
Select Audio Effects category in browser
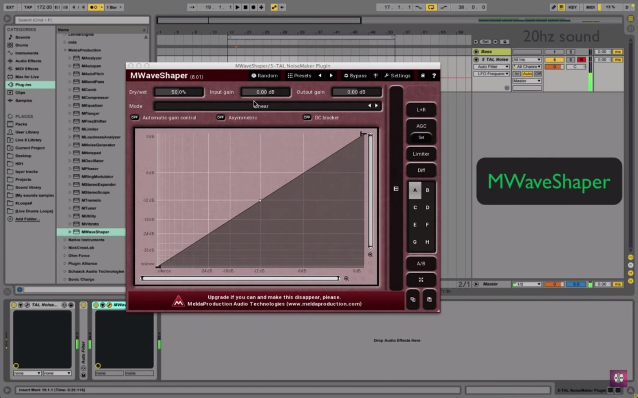pyautogui.click(x=31, y=61)
